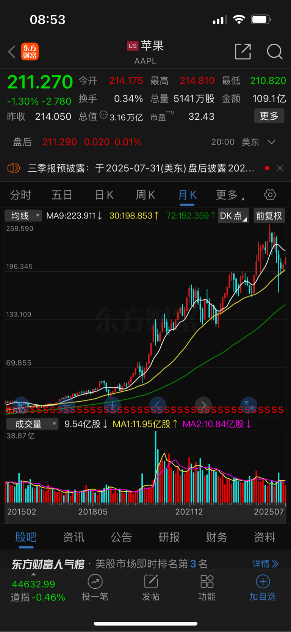Open the 公告 tab
This screenshot has width=291, height=632.
[x=121, y=537]
